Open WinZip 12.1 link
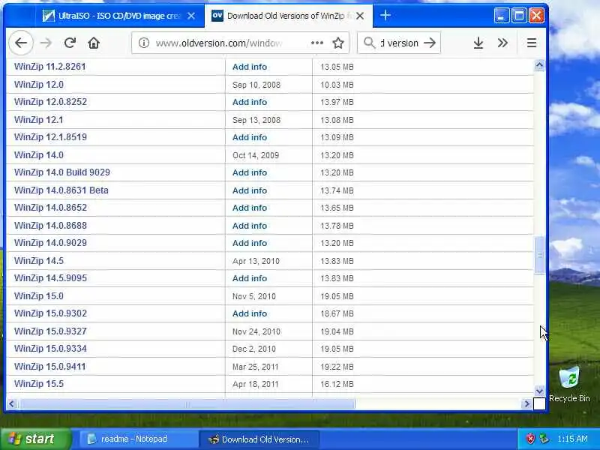The image size is (600, 450). point(39,120)
